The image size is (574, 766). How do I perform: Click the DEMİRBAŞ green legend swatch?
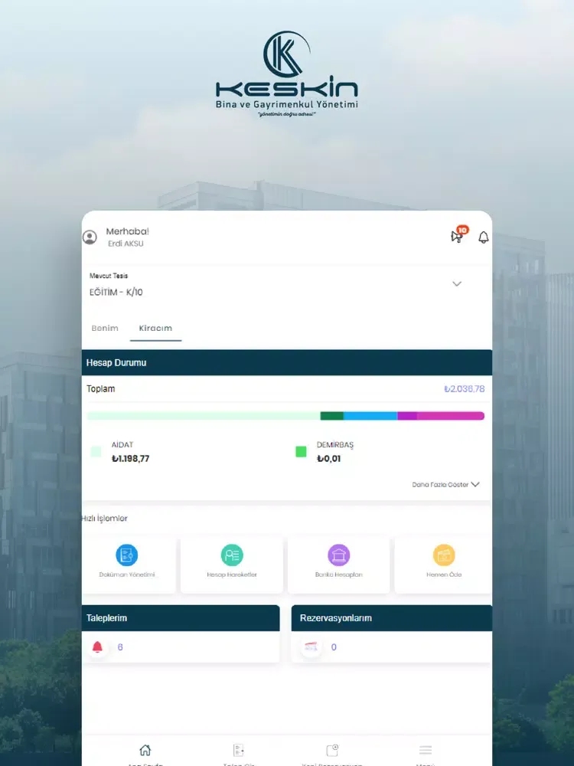301,452
